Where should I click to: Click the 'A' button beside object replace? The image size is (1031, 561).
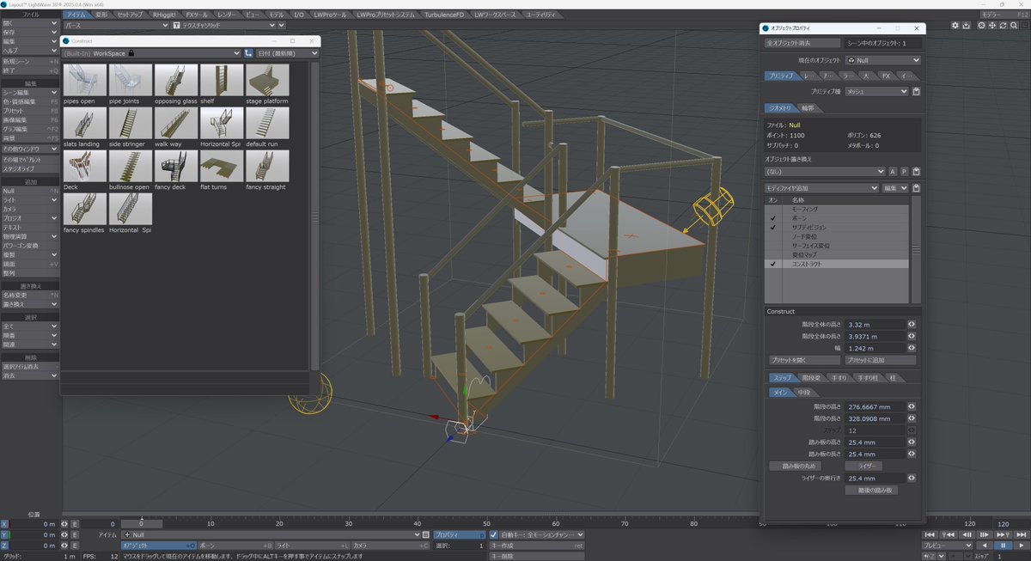[893, 171]
